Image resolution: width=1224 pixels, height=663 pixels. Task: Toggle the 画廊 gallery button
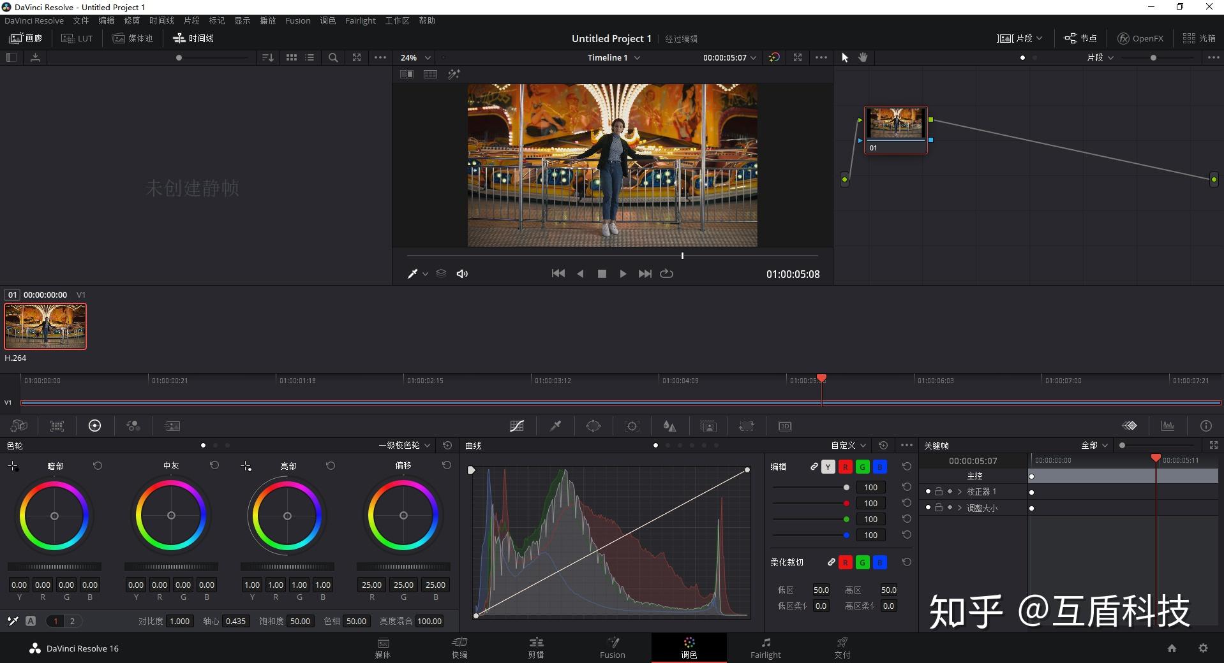click(x=26, y=38)
